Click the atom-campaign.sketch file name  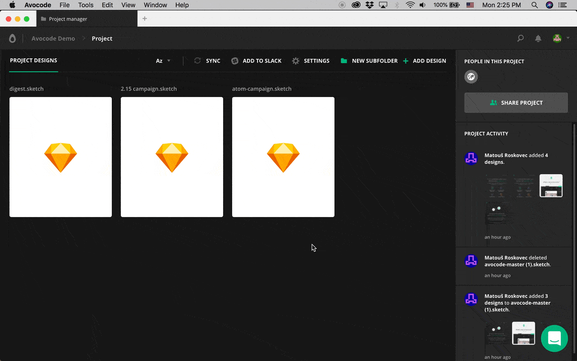[x=262, y=89]
